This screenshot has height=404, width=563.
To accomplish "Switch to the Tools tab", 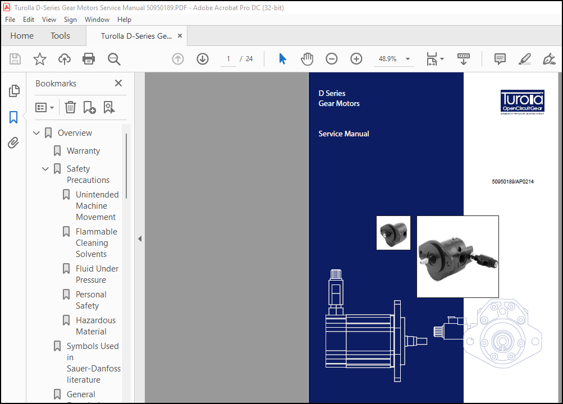I will (x=60, y=36).
